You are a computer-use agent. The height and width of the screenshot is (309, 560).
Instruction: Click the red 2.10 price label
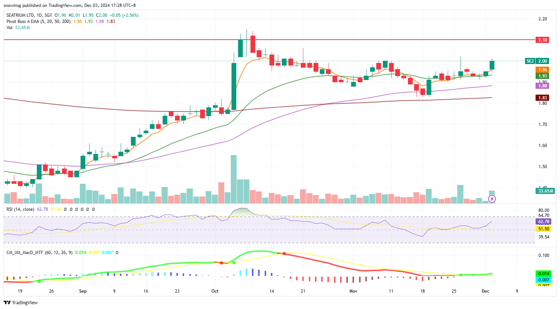point(542,40)
